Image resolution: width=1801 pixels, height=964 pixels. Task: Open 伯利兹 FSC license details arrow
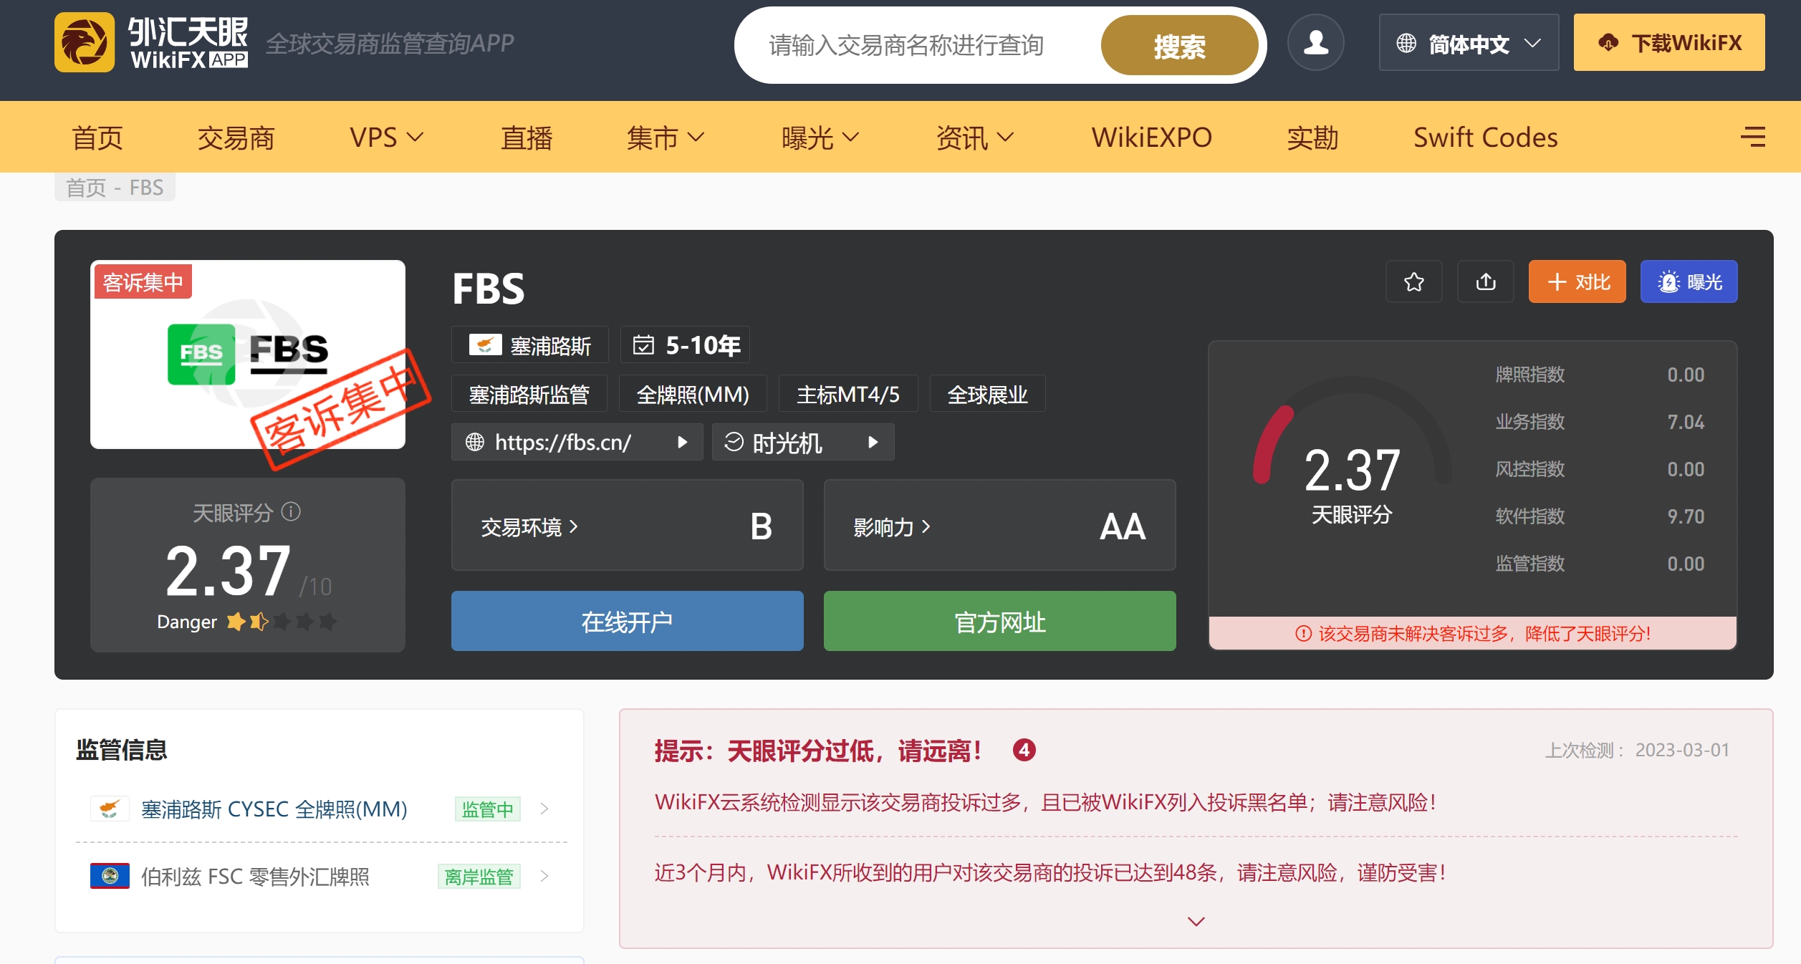tap(544, 876)
